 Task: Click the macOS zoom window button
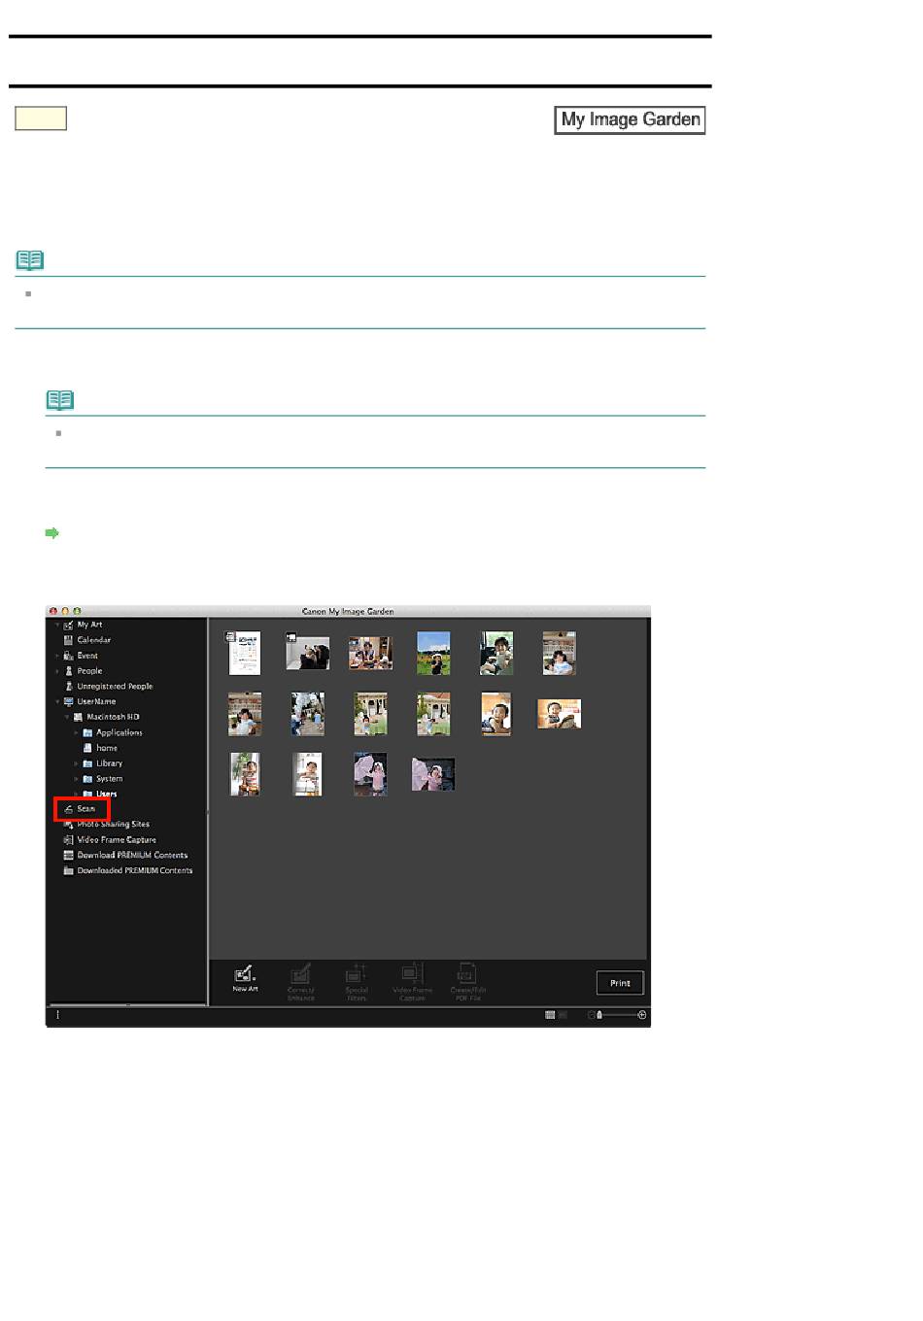pyautogui.click(x=77, y=611)
